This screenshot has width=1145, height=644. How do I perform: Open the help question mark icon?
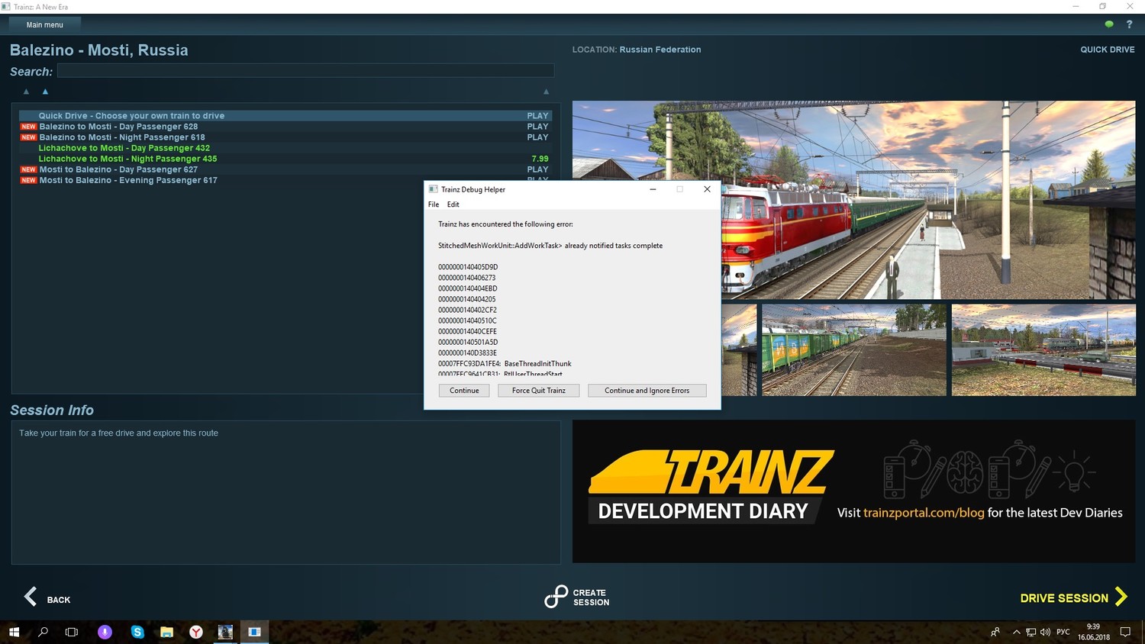point(1129,24)
